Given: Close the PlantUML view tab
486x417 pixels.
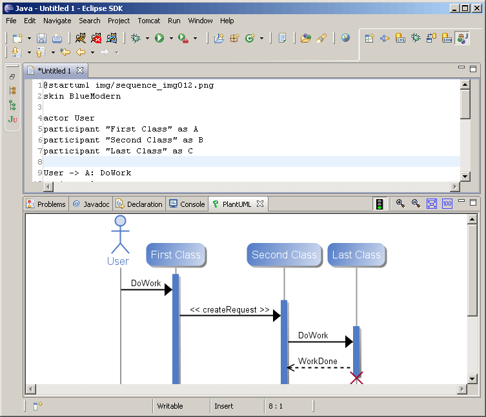Looking at the screenshot, I should [x=260, y=204].
